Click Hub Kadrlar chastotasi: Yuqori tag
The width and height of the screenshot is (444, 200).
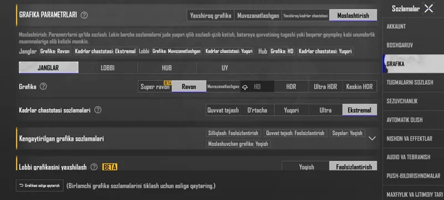point(325,51)
